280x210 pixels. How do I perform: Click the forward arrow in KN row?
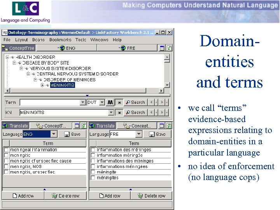click(x=162, y=112)
